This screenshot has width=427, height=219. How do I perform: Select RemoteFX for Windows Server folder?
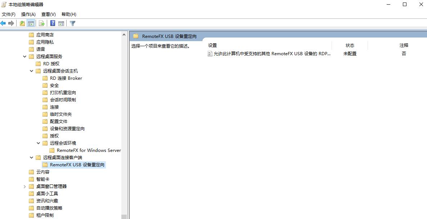point(89,150)
